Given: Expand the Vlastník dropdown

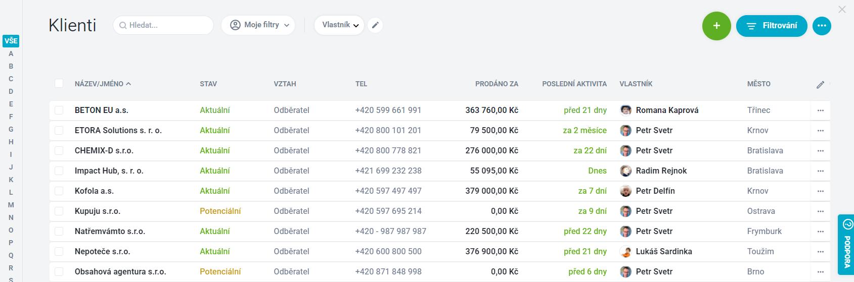Looking at the screenshot, I should tap(339, 25).
